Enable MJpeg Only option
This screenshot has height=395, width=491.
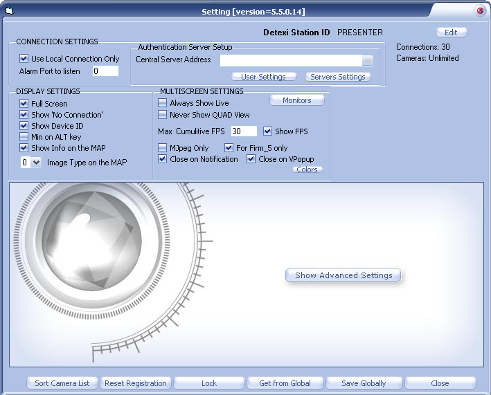pyautogui.click(x=162, y=147)
